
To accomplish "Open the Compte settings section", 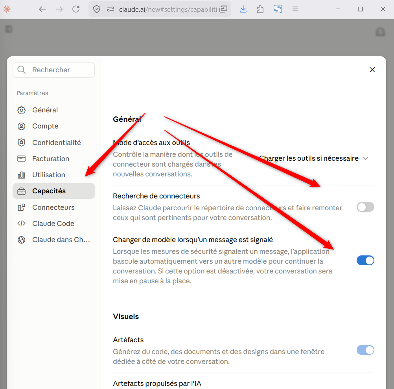I will coord(53,126).
